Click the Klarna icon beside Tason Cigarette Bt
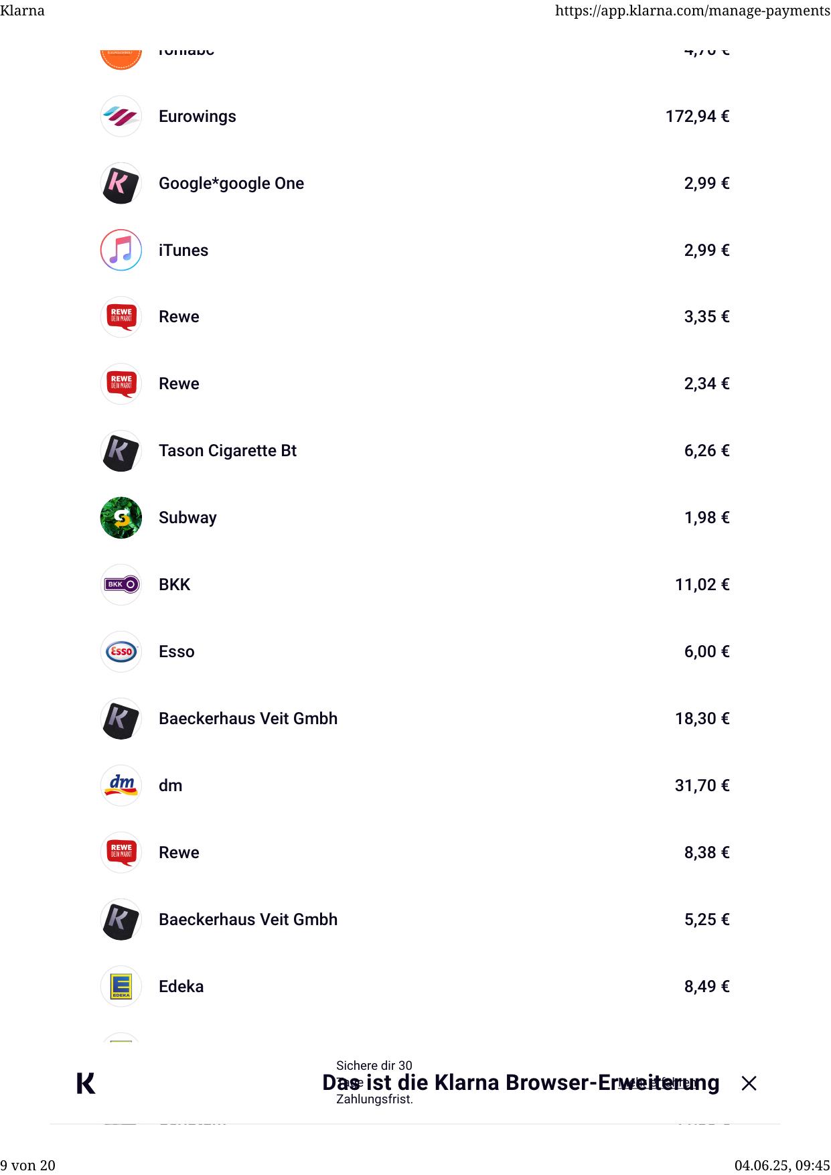 click(121, 451)
